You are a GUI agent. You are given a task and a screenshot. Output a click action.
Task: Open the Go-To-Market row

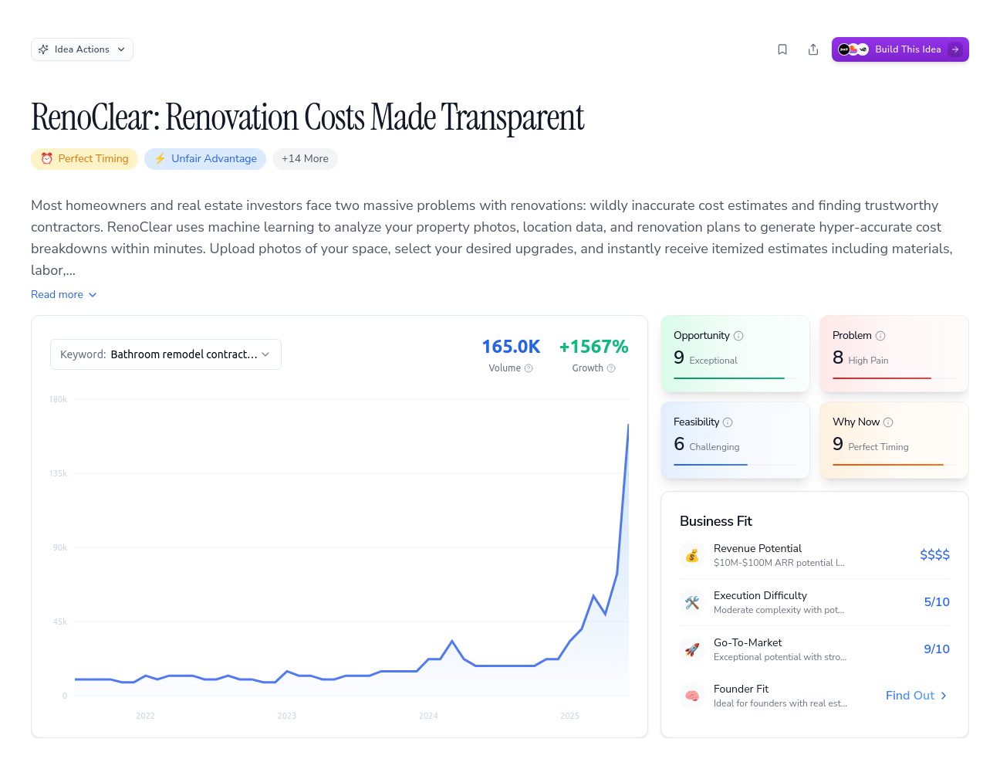815,649
